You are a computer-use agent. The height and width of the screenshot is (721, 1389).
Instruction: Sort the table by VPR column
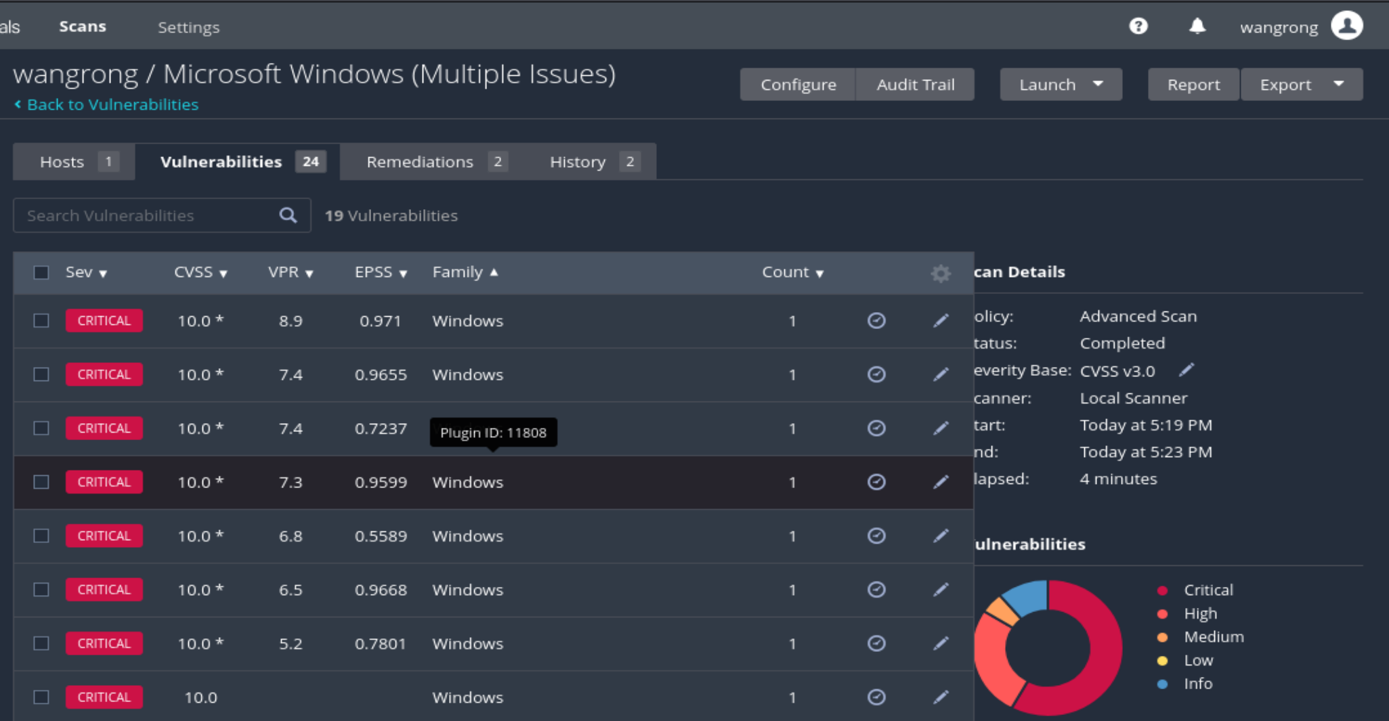pos(291,272)
